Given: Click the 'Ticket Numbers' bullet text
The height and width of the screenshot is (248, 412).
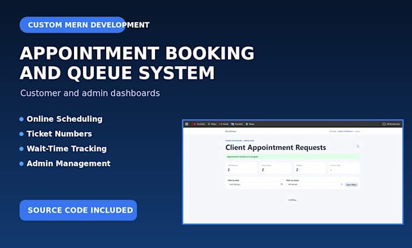Looking at the screenshot, I should 59,134.
